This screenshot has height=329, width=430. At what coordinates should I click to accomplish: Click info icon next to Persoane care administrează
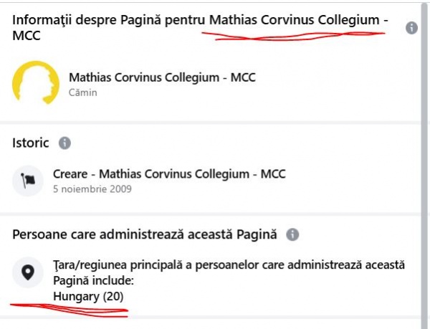[292, 234]
